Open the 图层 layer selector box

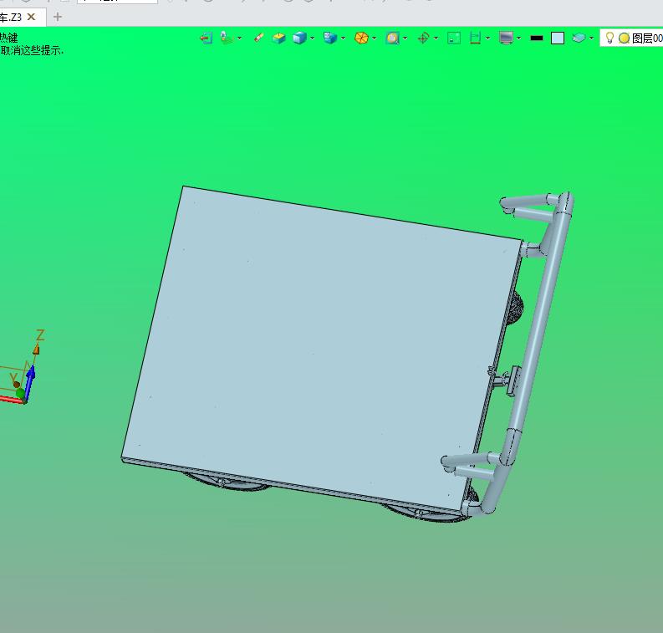point(632,38)
